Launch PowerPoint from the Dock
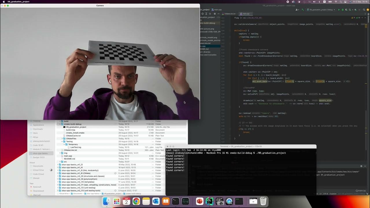The height and width of the screenshot is (208, 370). [x=199, y=201]
